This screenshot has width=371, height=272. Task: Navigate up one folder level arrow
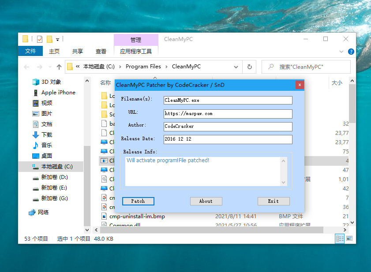(59, 67)
